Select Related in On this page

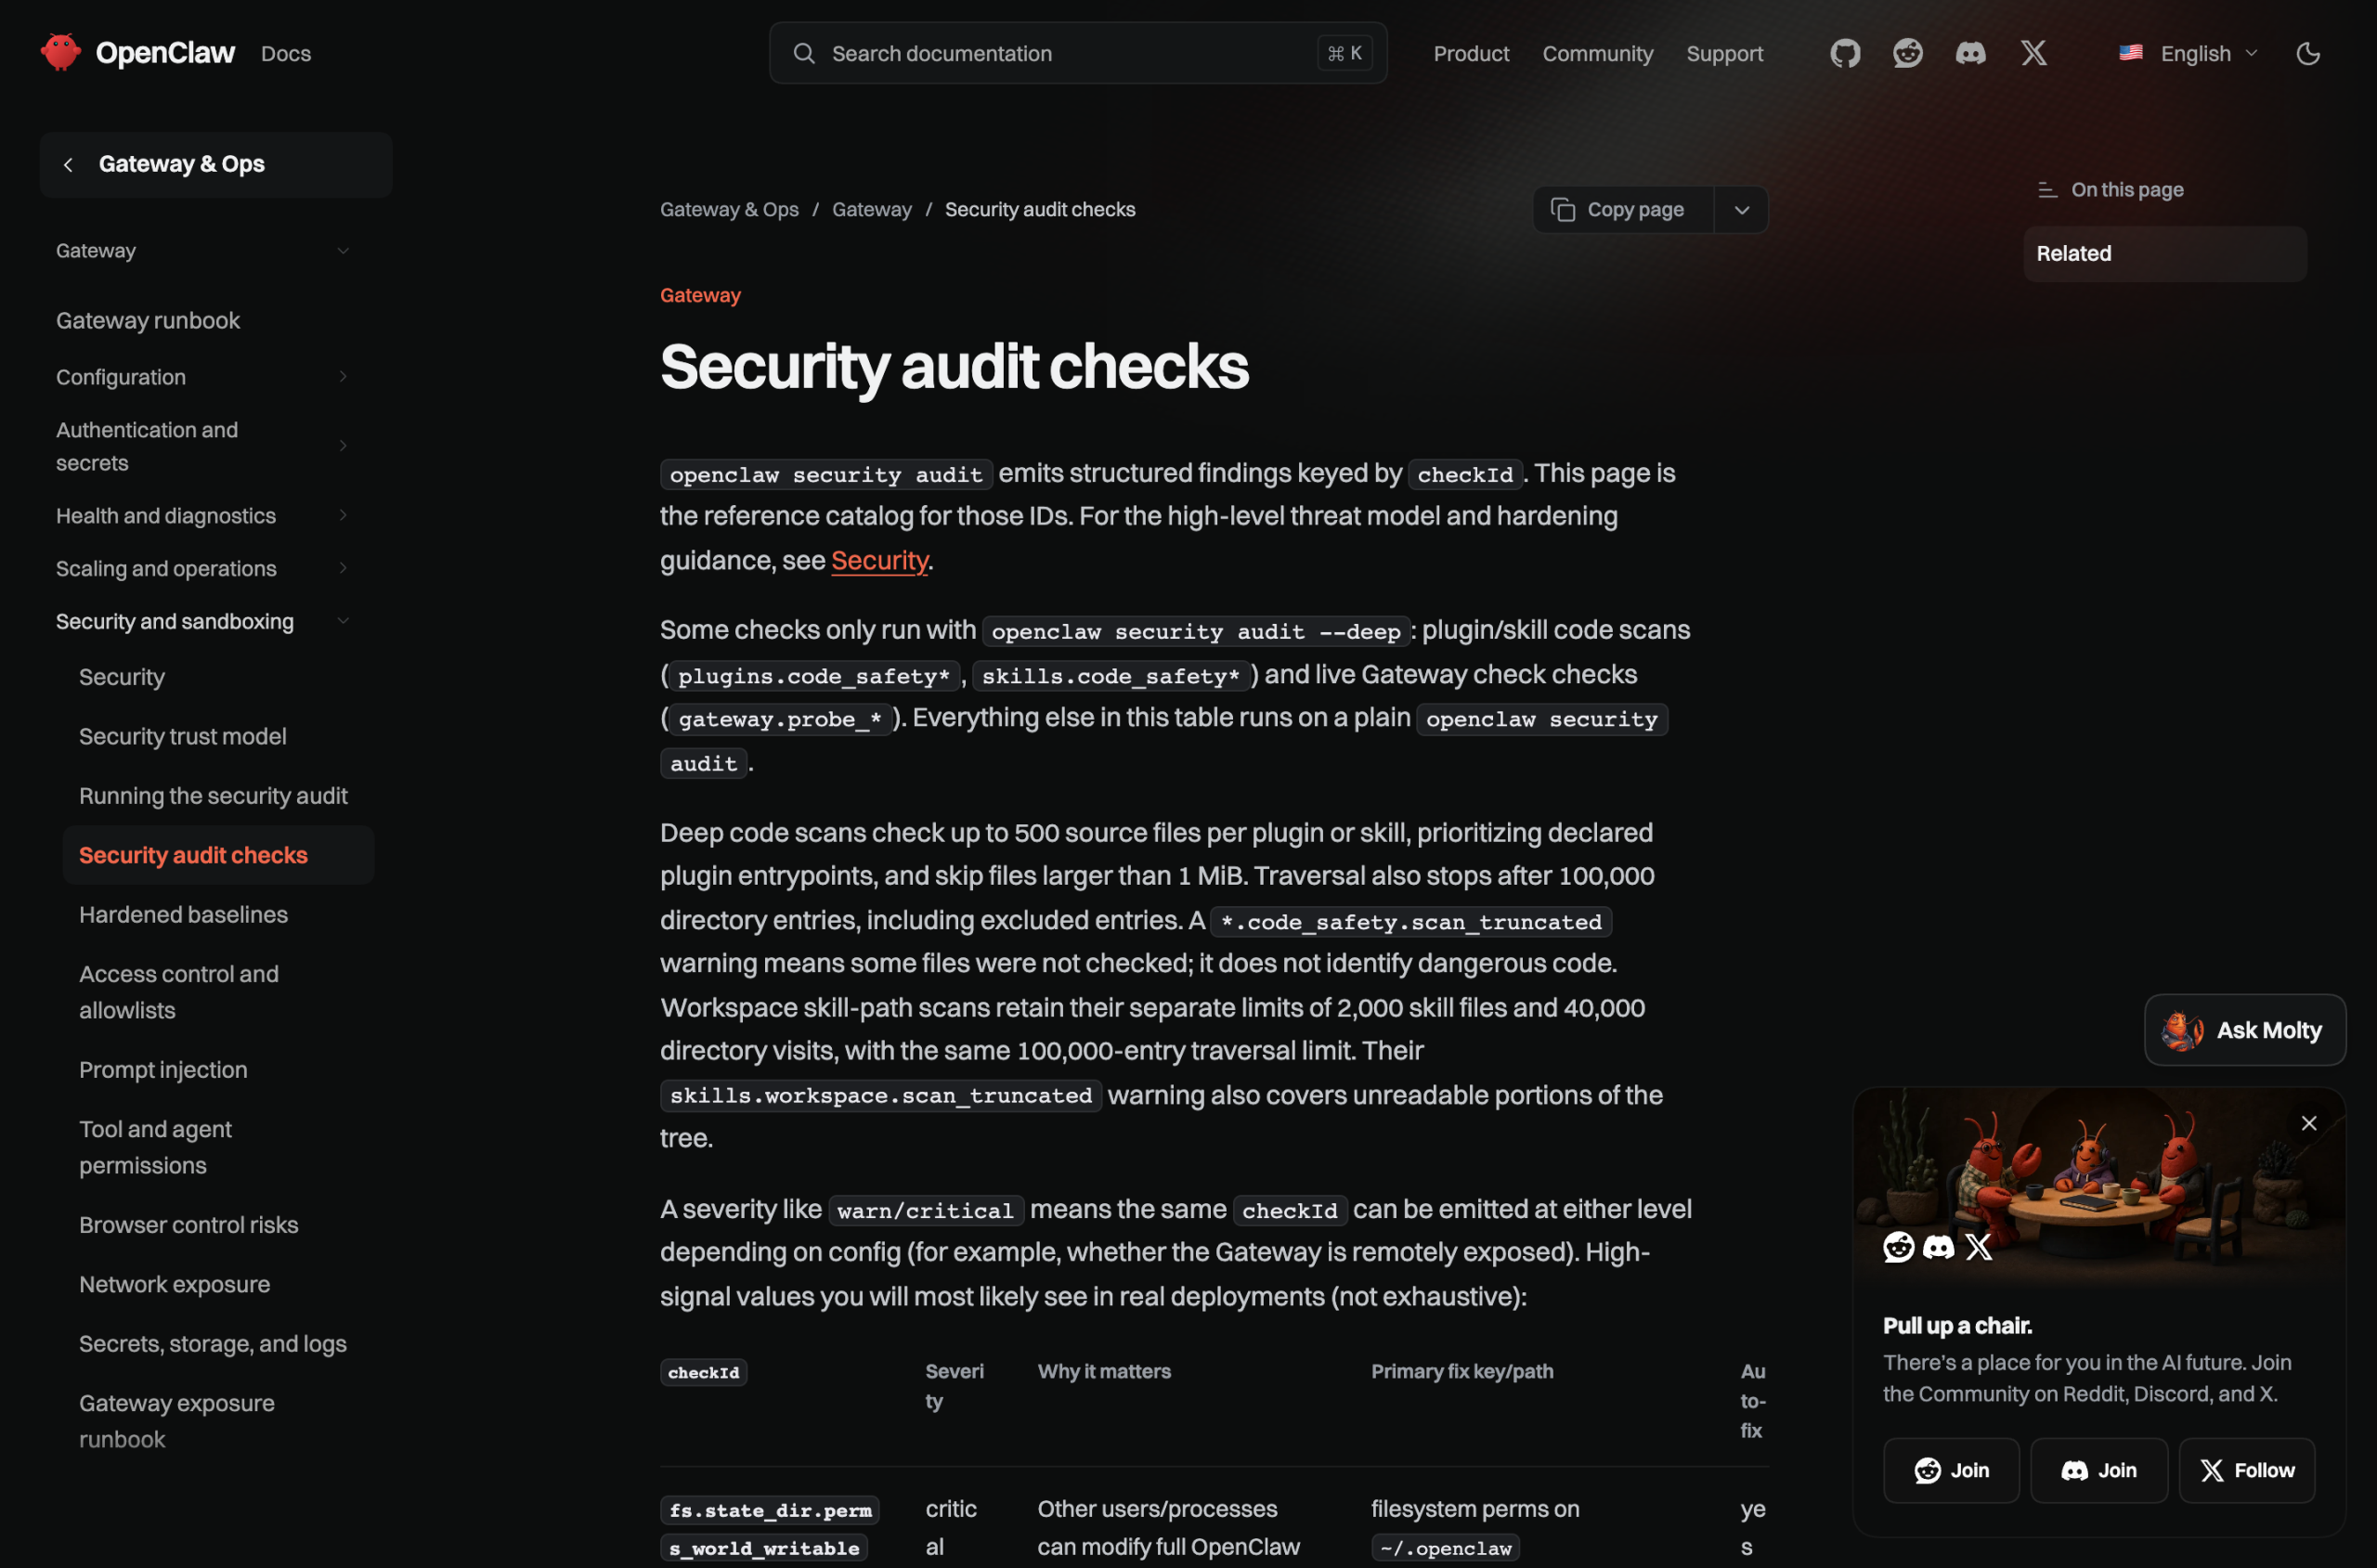pyautogui.click(x=2165, y=254)
